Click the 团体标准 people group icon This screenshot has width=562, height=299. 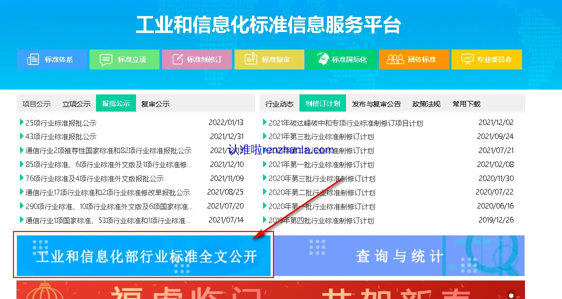click(x=395, y=59)
